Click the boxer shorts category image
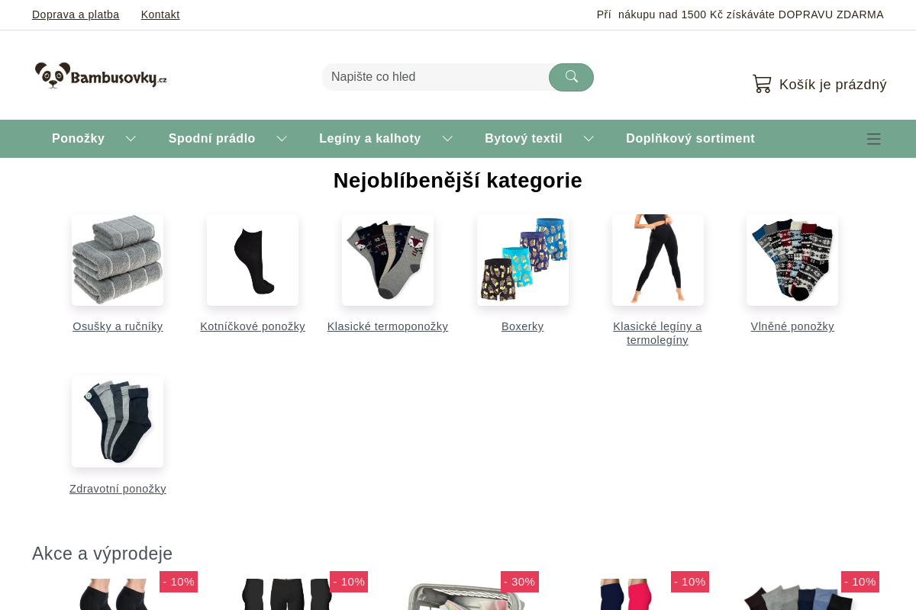 point(522,259)
